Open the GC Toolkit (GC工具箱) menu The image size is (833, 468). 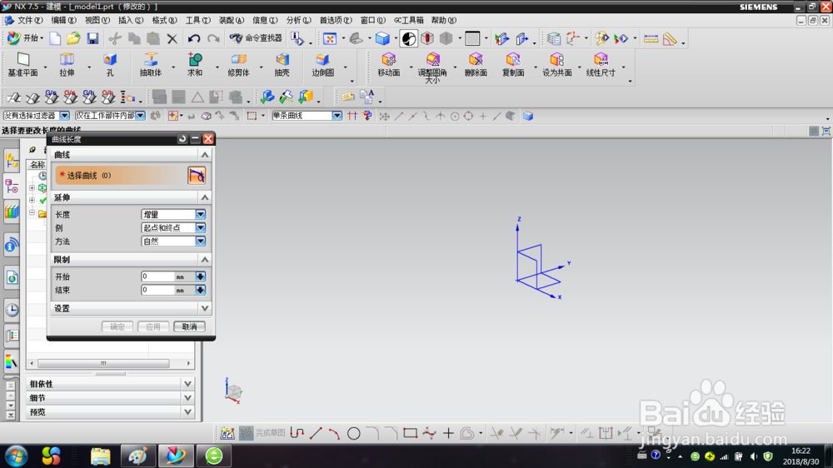coord(408,20)
